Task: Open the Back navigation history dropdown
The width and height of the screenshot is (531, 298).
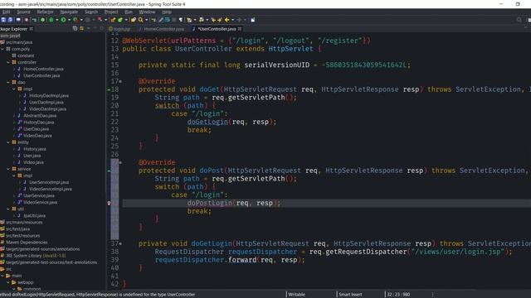Action: click(x=232, y=20)
